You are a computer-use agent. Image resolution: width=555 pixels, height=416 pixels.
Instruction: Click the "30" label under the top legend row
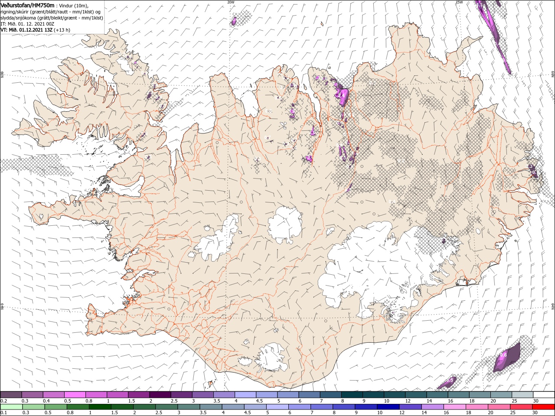point(536,401)
